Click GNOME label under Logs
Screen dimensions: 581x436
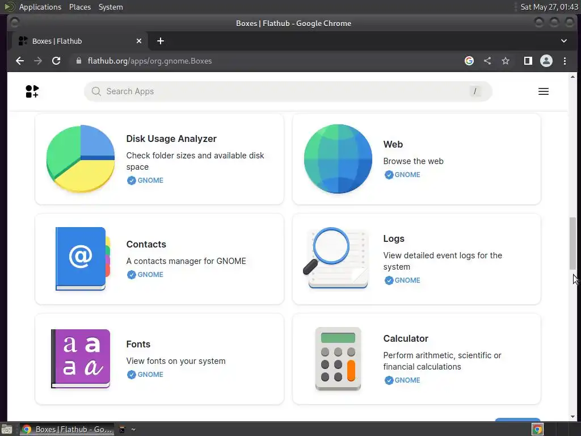pos(407,280)
